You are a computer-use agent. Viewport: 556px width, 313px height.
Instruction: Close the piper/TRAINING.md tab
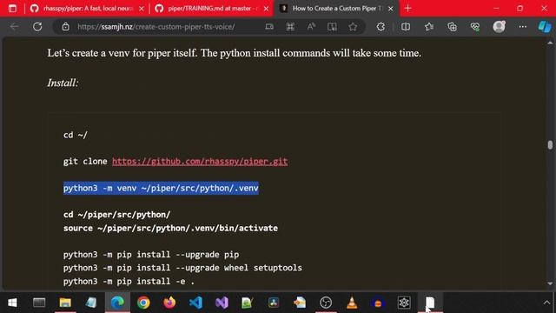267,9
